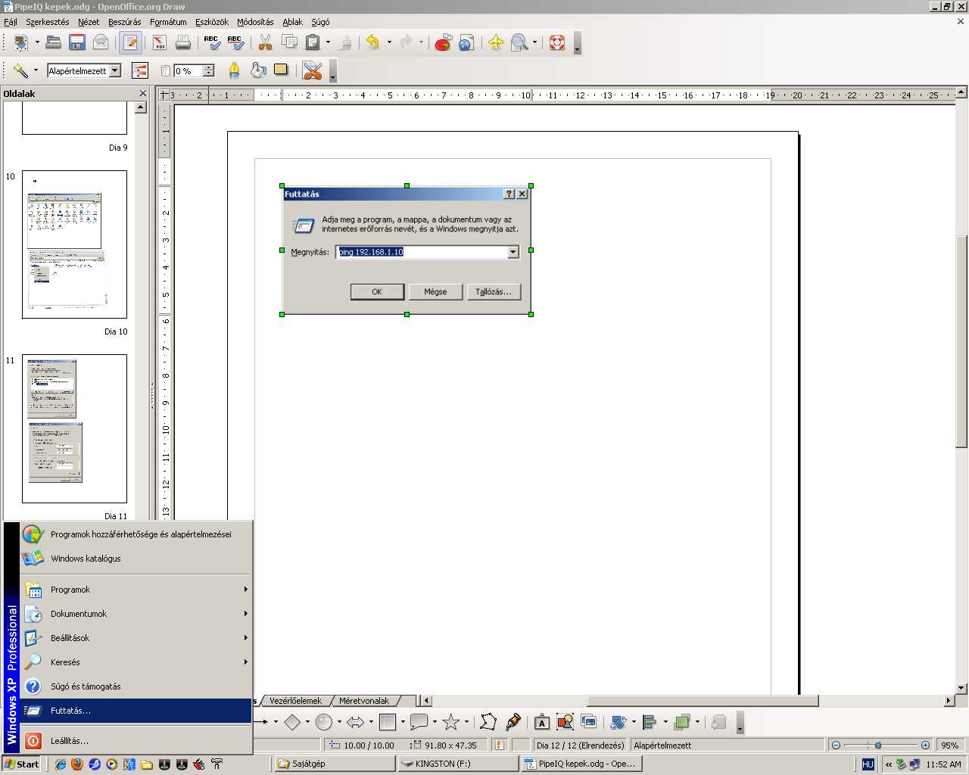This screenshot has height=775, width=969.
Task: Close the Oldalak pages panel
Action: [x=142, y=94]
